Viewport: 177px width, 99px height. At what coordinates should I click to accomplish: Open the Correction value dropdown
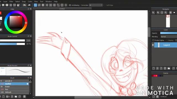(x=96, y=5)
